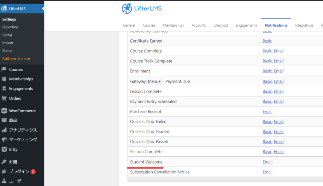323x186 pixels.
Task: Click the WooCommerce logo icon
Action: tap(4, 111)
